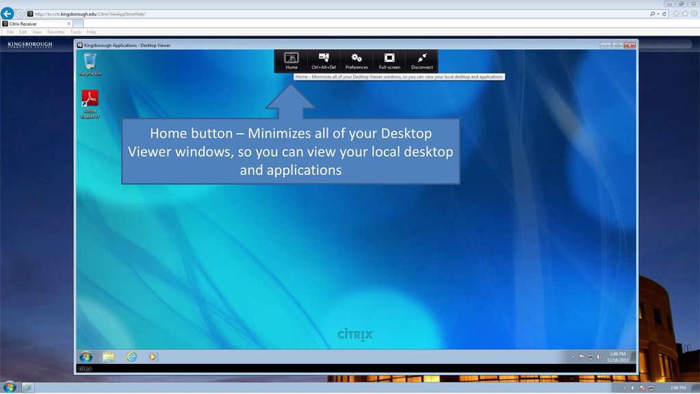Open the local Windows Start button

[x=10, y=387]
